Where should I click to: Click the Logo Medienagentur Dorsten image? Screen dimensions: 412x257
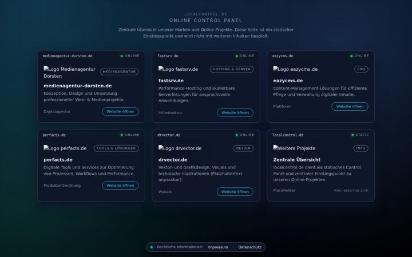(69, 73)
